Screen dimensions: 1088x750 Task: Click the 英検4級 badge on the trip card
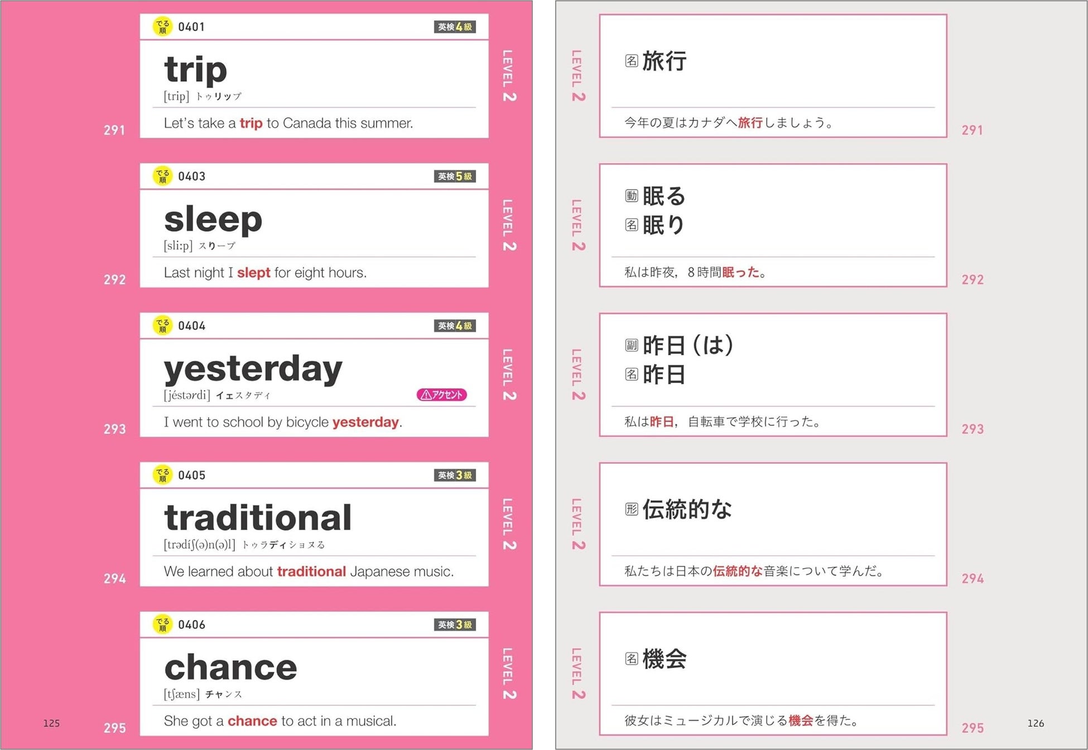point(455,27)
